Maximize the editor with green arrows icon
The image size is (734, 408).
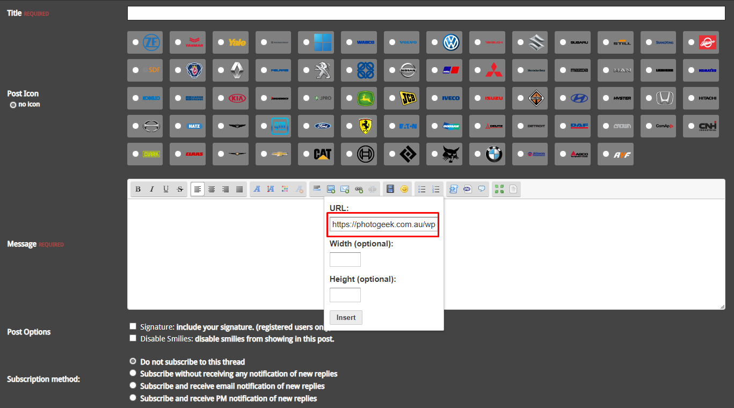(x=499, y=189)
